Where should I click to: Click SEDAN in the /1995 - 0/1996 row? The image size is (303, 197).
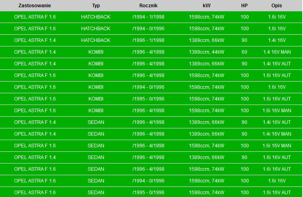coord(96,193)
